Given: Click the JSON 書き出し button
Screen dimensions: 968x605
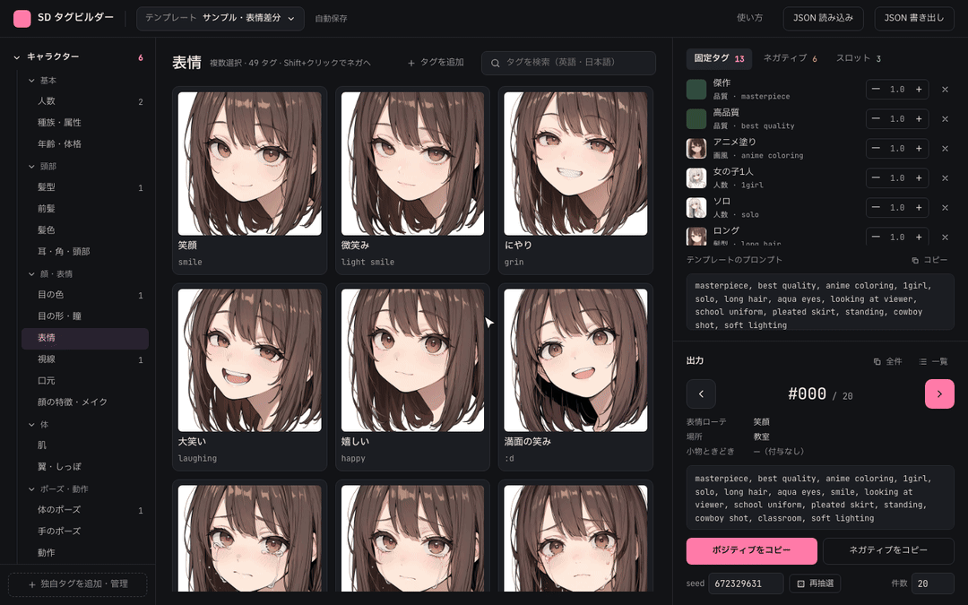Looking at the screenshot, I should coord(913,19).
